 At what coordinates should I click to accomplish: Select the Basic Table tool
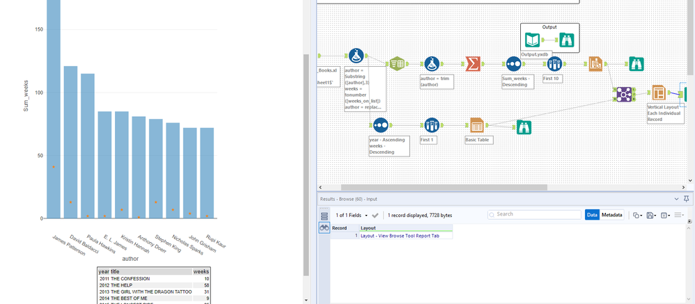[x=477, y=125]
